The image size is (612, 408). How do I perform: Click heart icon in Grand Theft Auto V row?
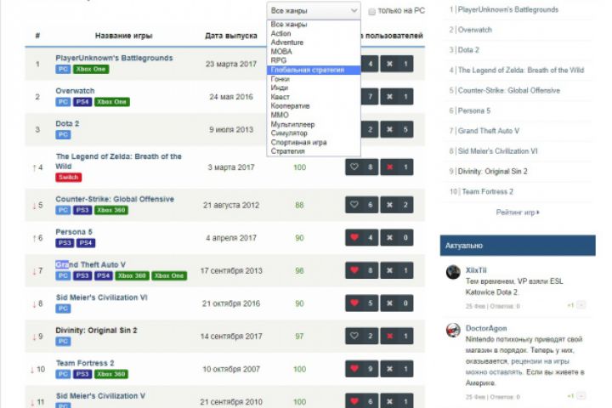354,270
